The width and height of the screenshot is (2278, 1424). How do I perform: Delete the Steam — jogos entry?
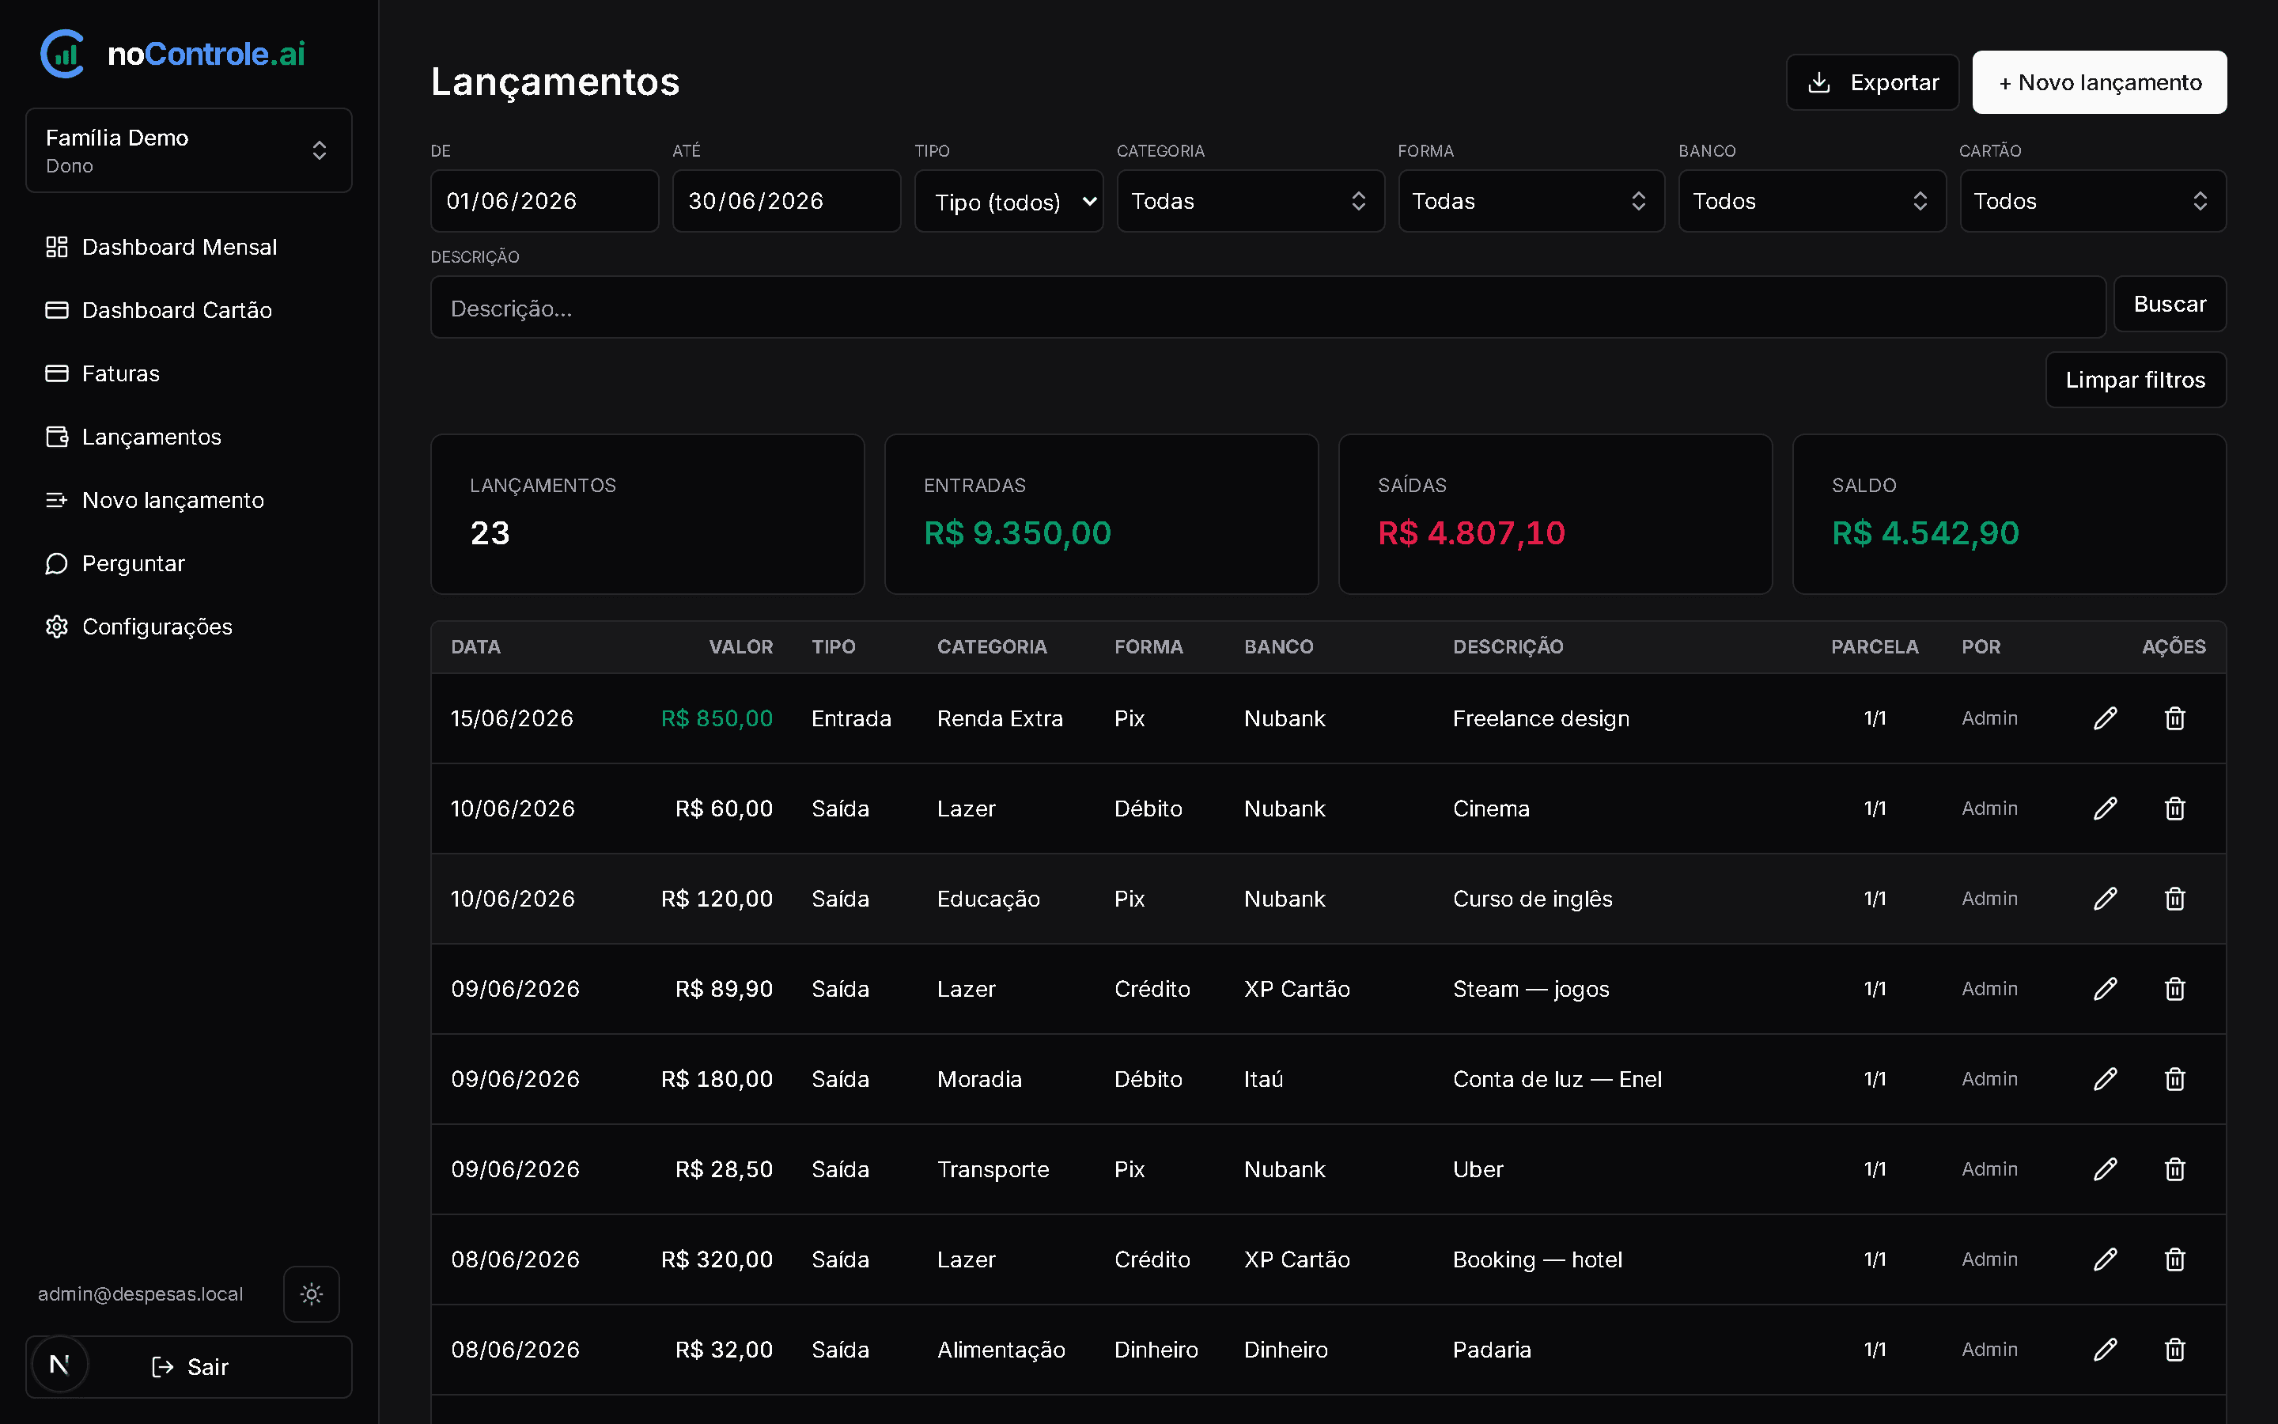tap(2174, 989)
